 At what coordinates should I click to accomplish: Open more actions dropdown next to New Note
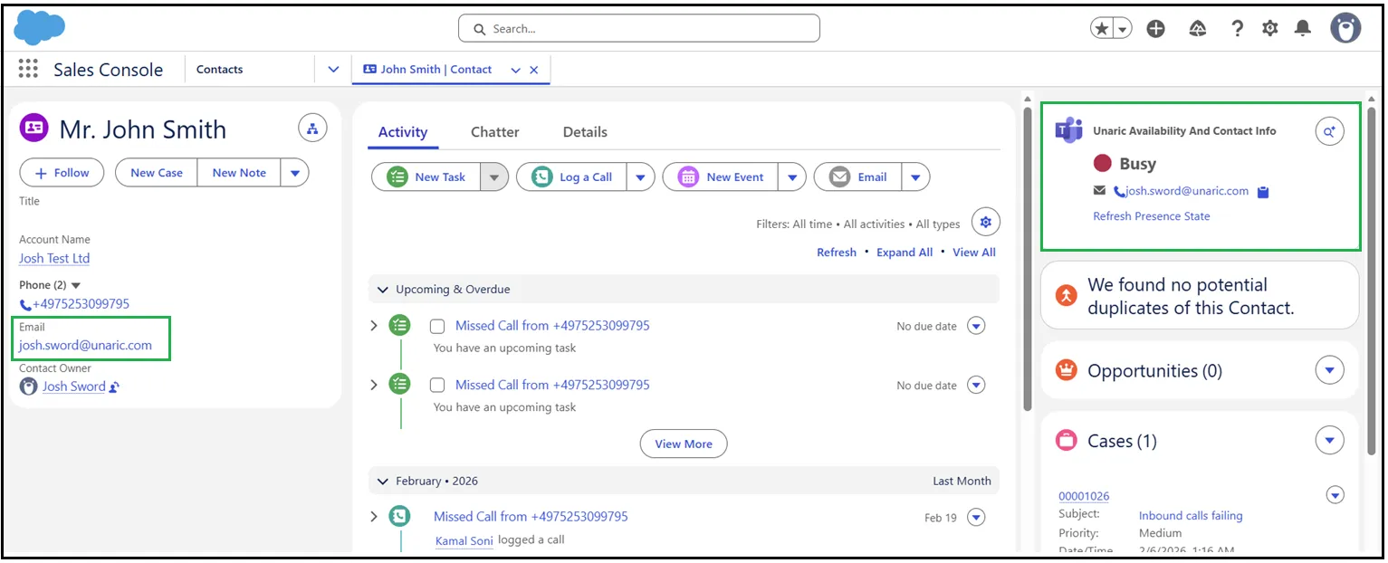click(x=294, y=173)
